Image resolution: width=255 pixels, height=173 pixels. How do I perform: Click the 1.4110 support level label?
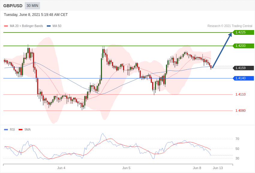pyautogui.click(x=241, y=94)
